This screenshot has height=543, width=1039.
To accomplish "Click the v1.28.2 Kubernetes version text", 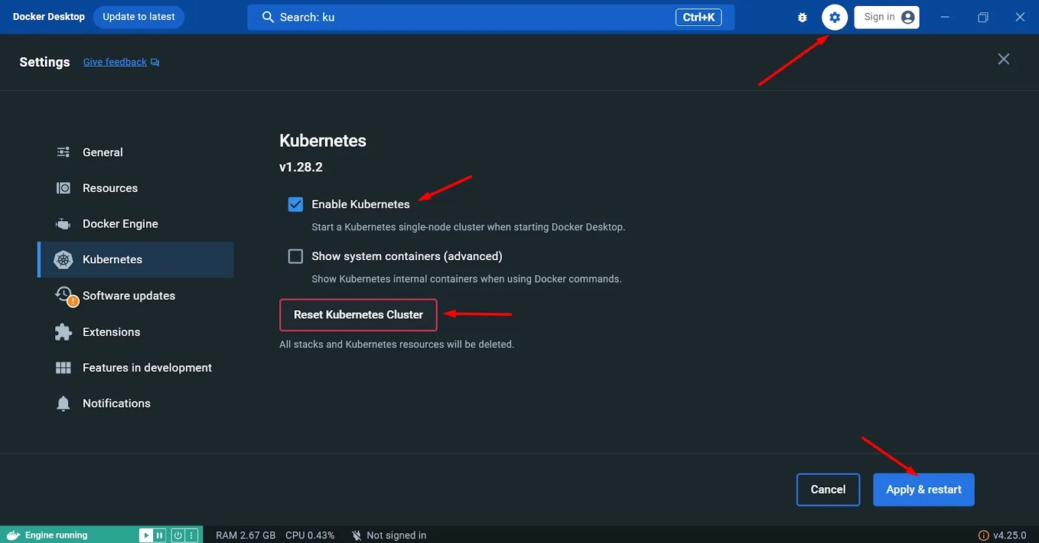I will click(301, 167).
